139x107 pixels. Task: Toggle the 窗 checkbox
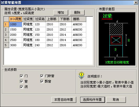click(21, 81)
